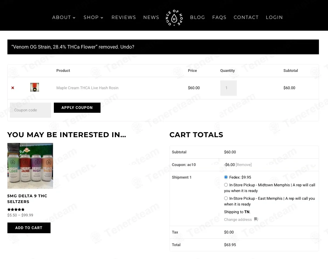
Task: Click Change address link
Action: click(238, 219)
